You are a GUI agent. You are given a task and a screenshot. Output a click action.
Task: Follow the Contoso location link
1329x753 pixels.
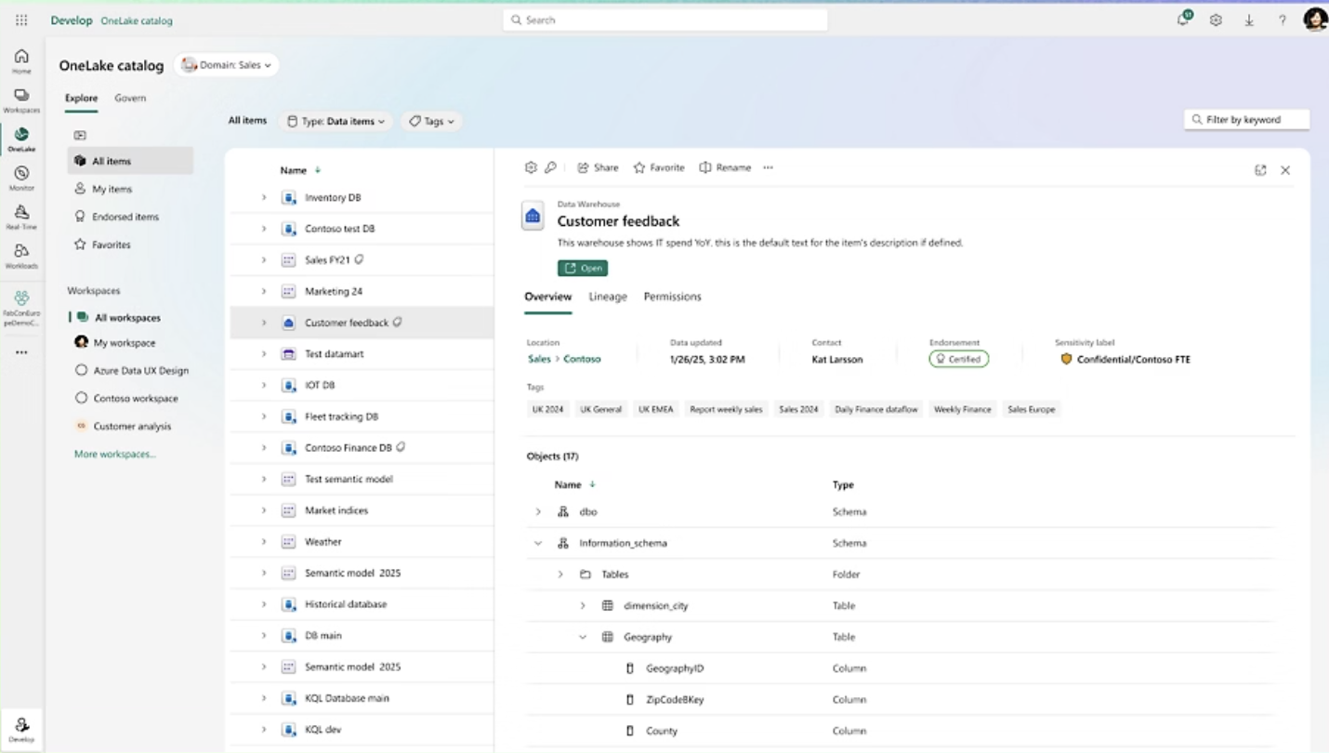click(582, 359)
